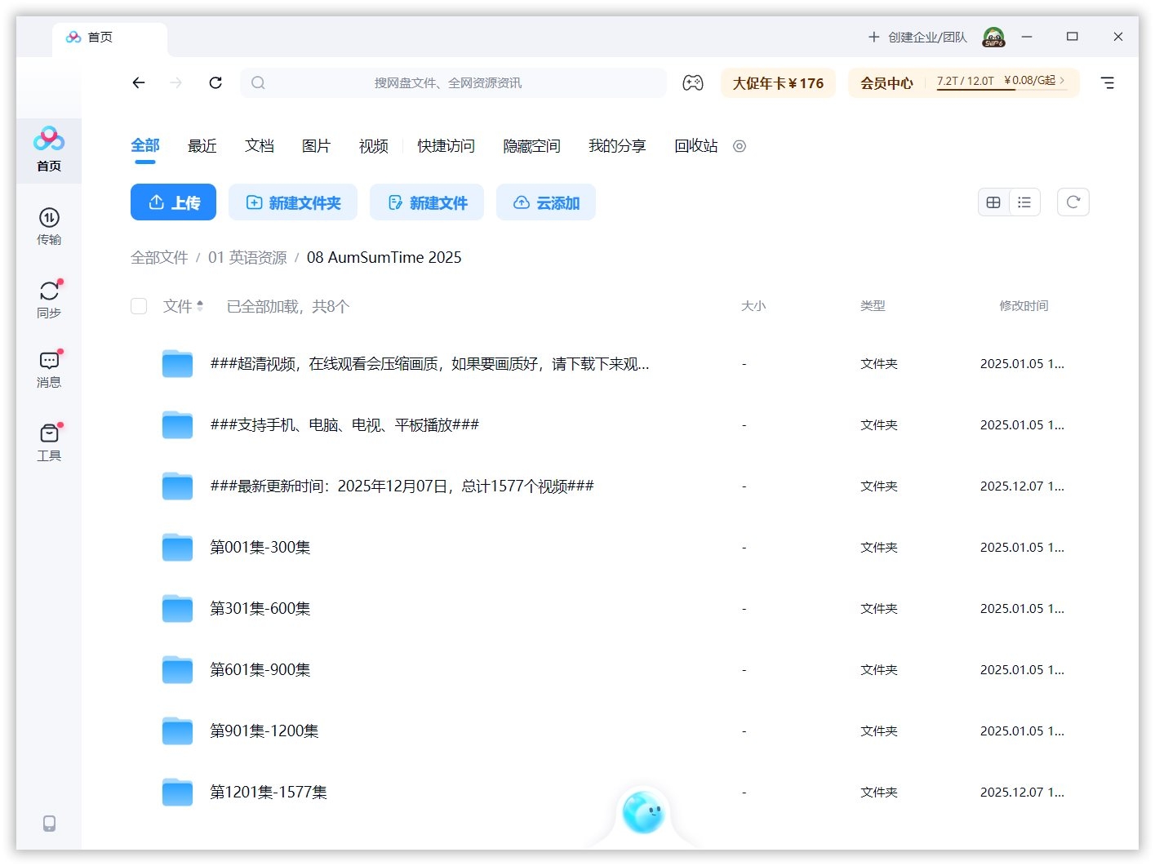The height and width of the screenshot is (866, 1155).
Task: Click the search input field
Action: pyautogui.click(x=454, y=82)
